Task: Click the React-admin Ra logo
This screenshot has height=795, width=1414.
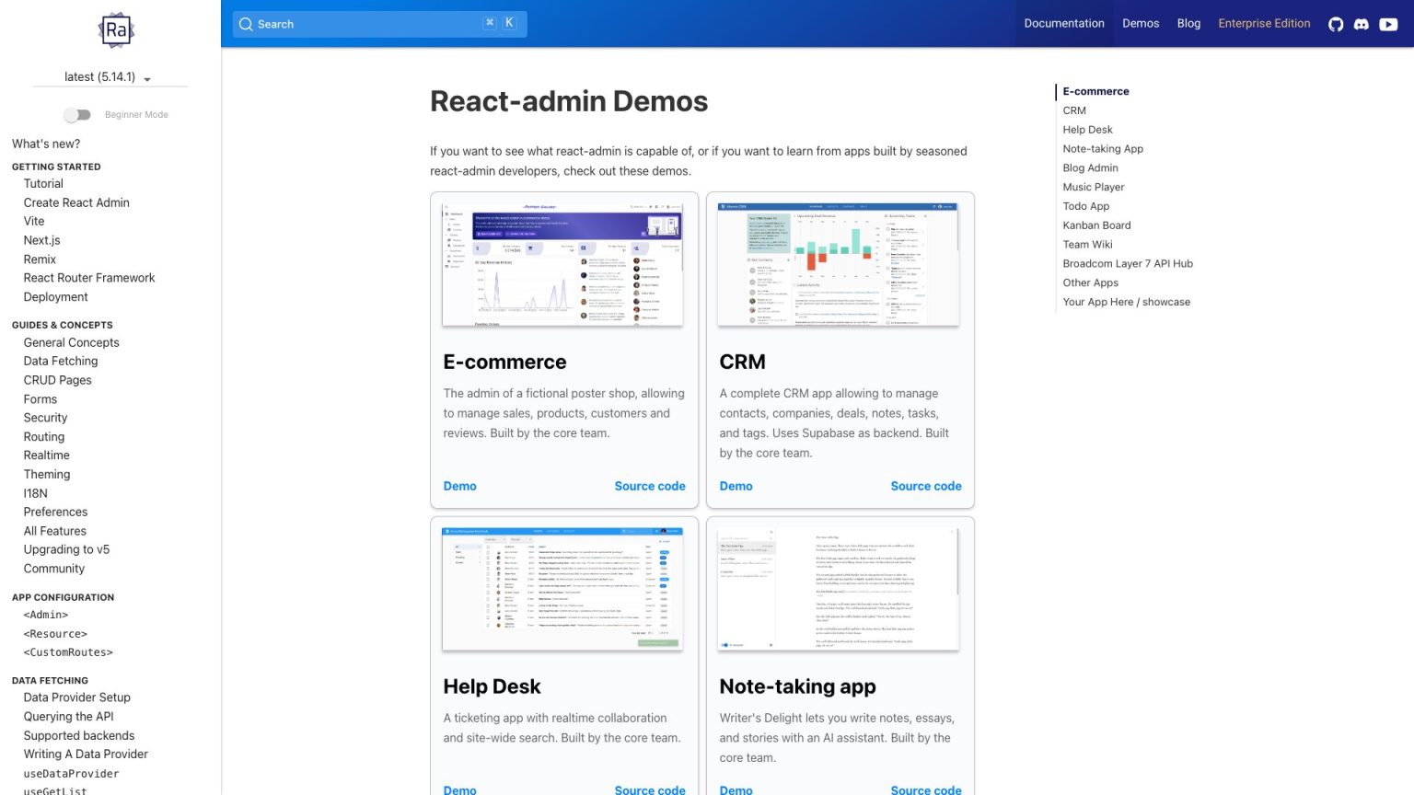Action: pyautogui.click(x=116, y=29)
